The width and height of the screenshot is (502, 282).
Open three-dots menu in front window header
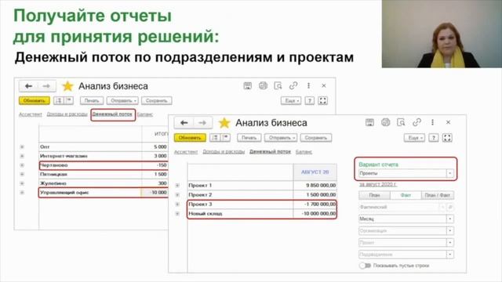click(432, 122)
